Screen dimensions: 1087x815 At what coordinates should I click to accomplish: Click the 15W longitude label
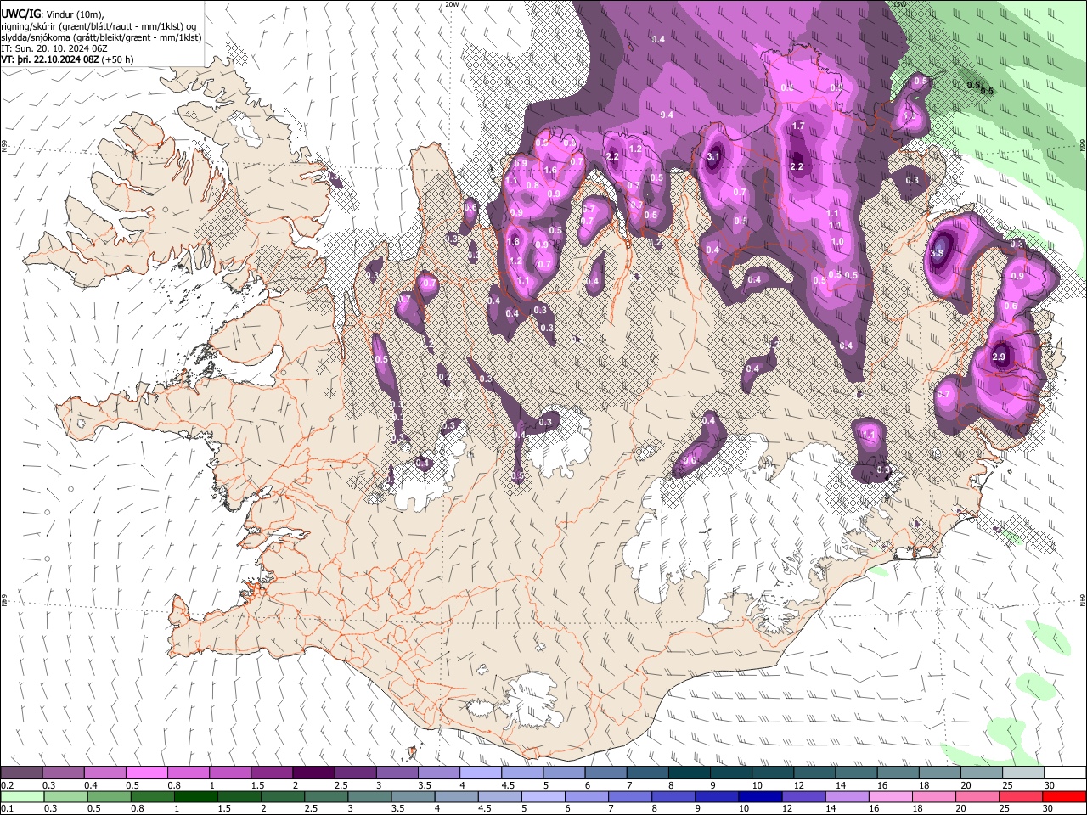pos(900,4)
